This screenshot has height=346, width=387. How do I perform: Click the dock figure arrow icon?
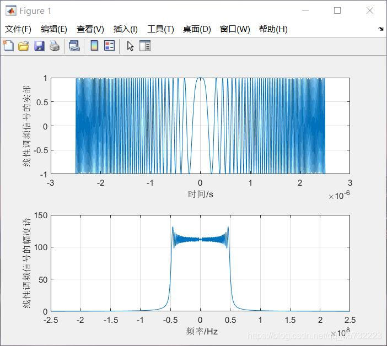[x=381, y=29]
